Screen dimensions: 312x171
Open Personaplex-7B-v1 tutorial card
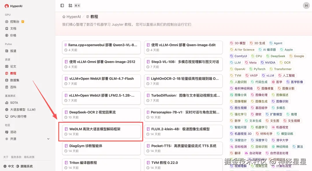click(183, 115)
